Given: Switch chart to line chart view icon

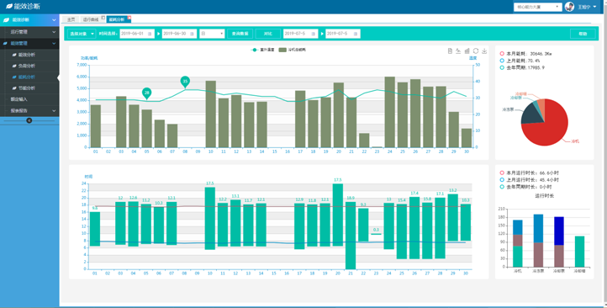Looking at the screenshot, I should click(458, 51).
